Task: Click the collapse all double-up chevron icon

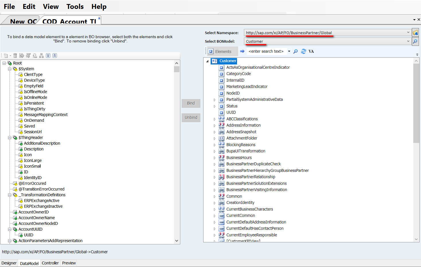Action: (55, 56)
